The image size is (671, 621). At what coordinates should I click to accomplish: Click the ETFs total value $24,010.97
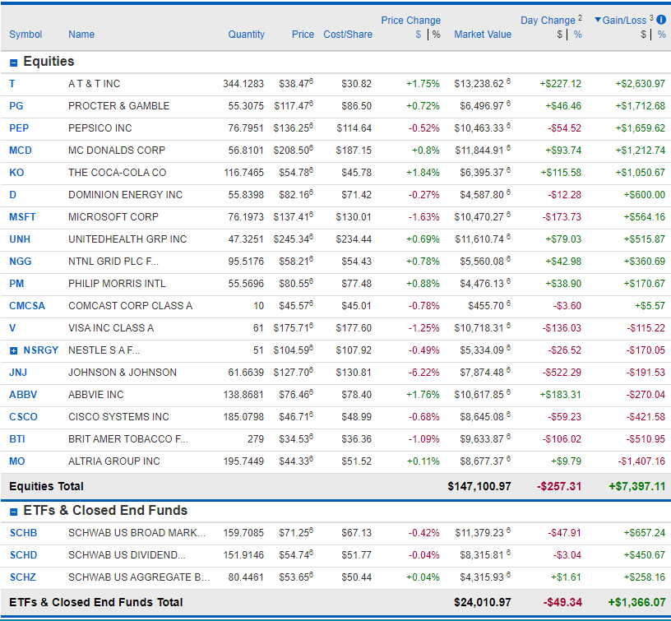tap(482, 602)
